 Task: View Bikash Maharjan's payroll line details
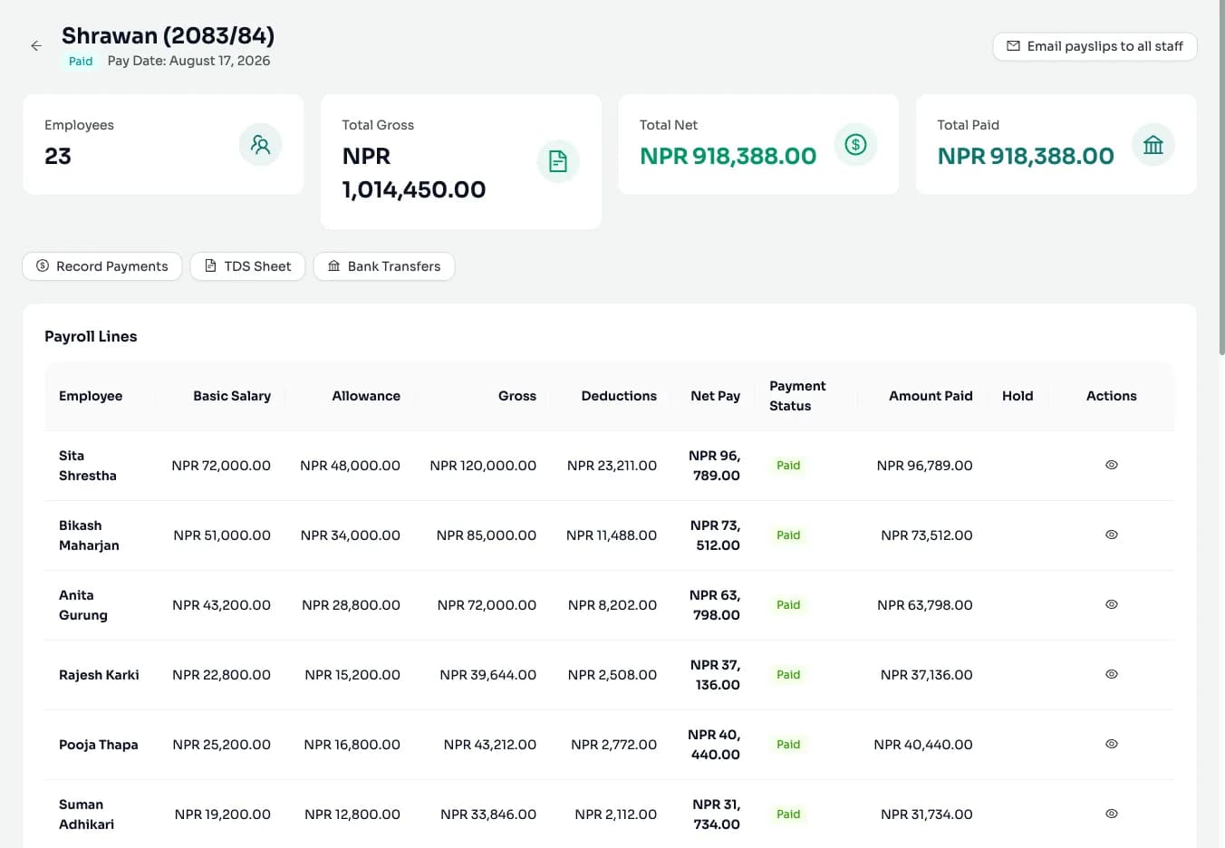coord(1112,535)
